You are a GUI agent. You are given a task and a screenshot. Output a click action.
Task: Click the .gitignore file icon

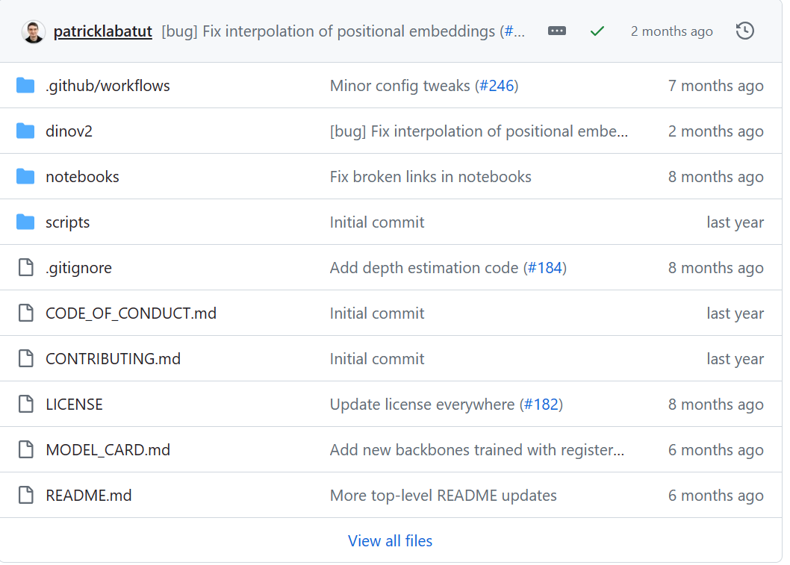click(26, 268)
